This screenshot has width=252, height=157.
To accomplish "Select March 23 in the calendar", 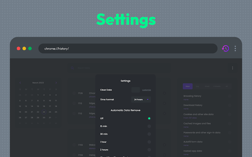I will coord(44,112).
